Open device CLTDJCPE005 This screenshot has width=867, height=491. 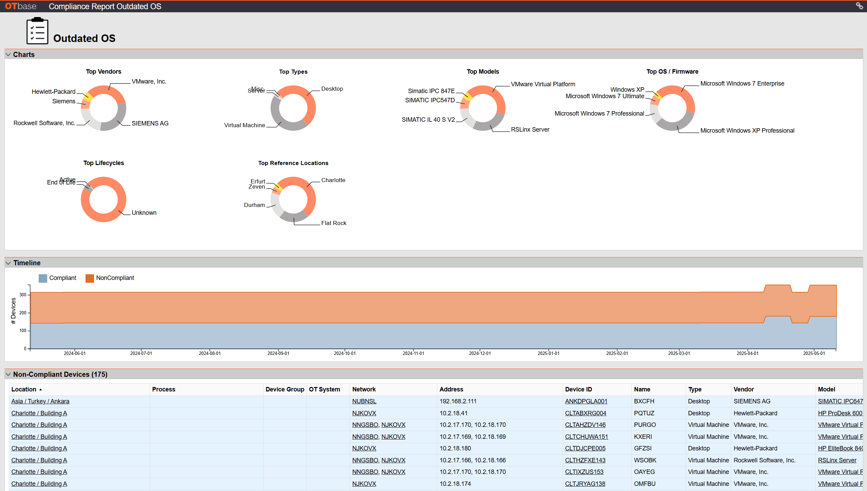pyautogui.click(x=585, y=448)
